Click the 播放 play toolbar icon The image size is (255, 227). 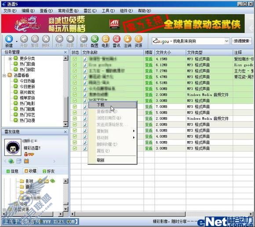click(84, 39)
